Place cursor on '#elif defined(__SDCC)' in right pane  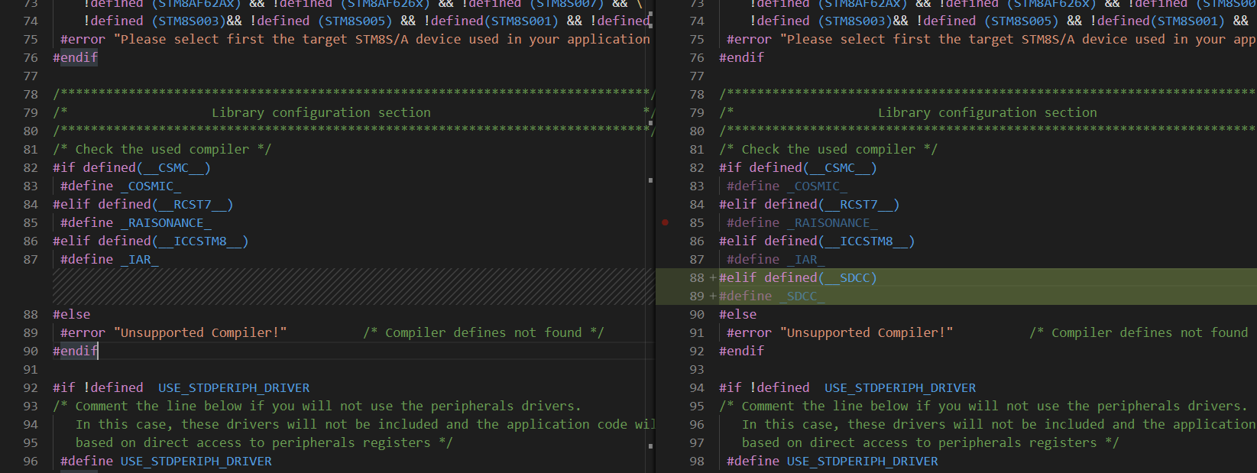(797, 277)
